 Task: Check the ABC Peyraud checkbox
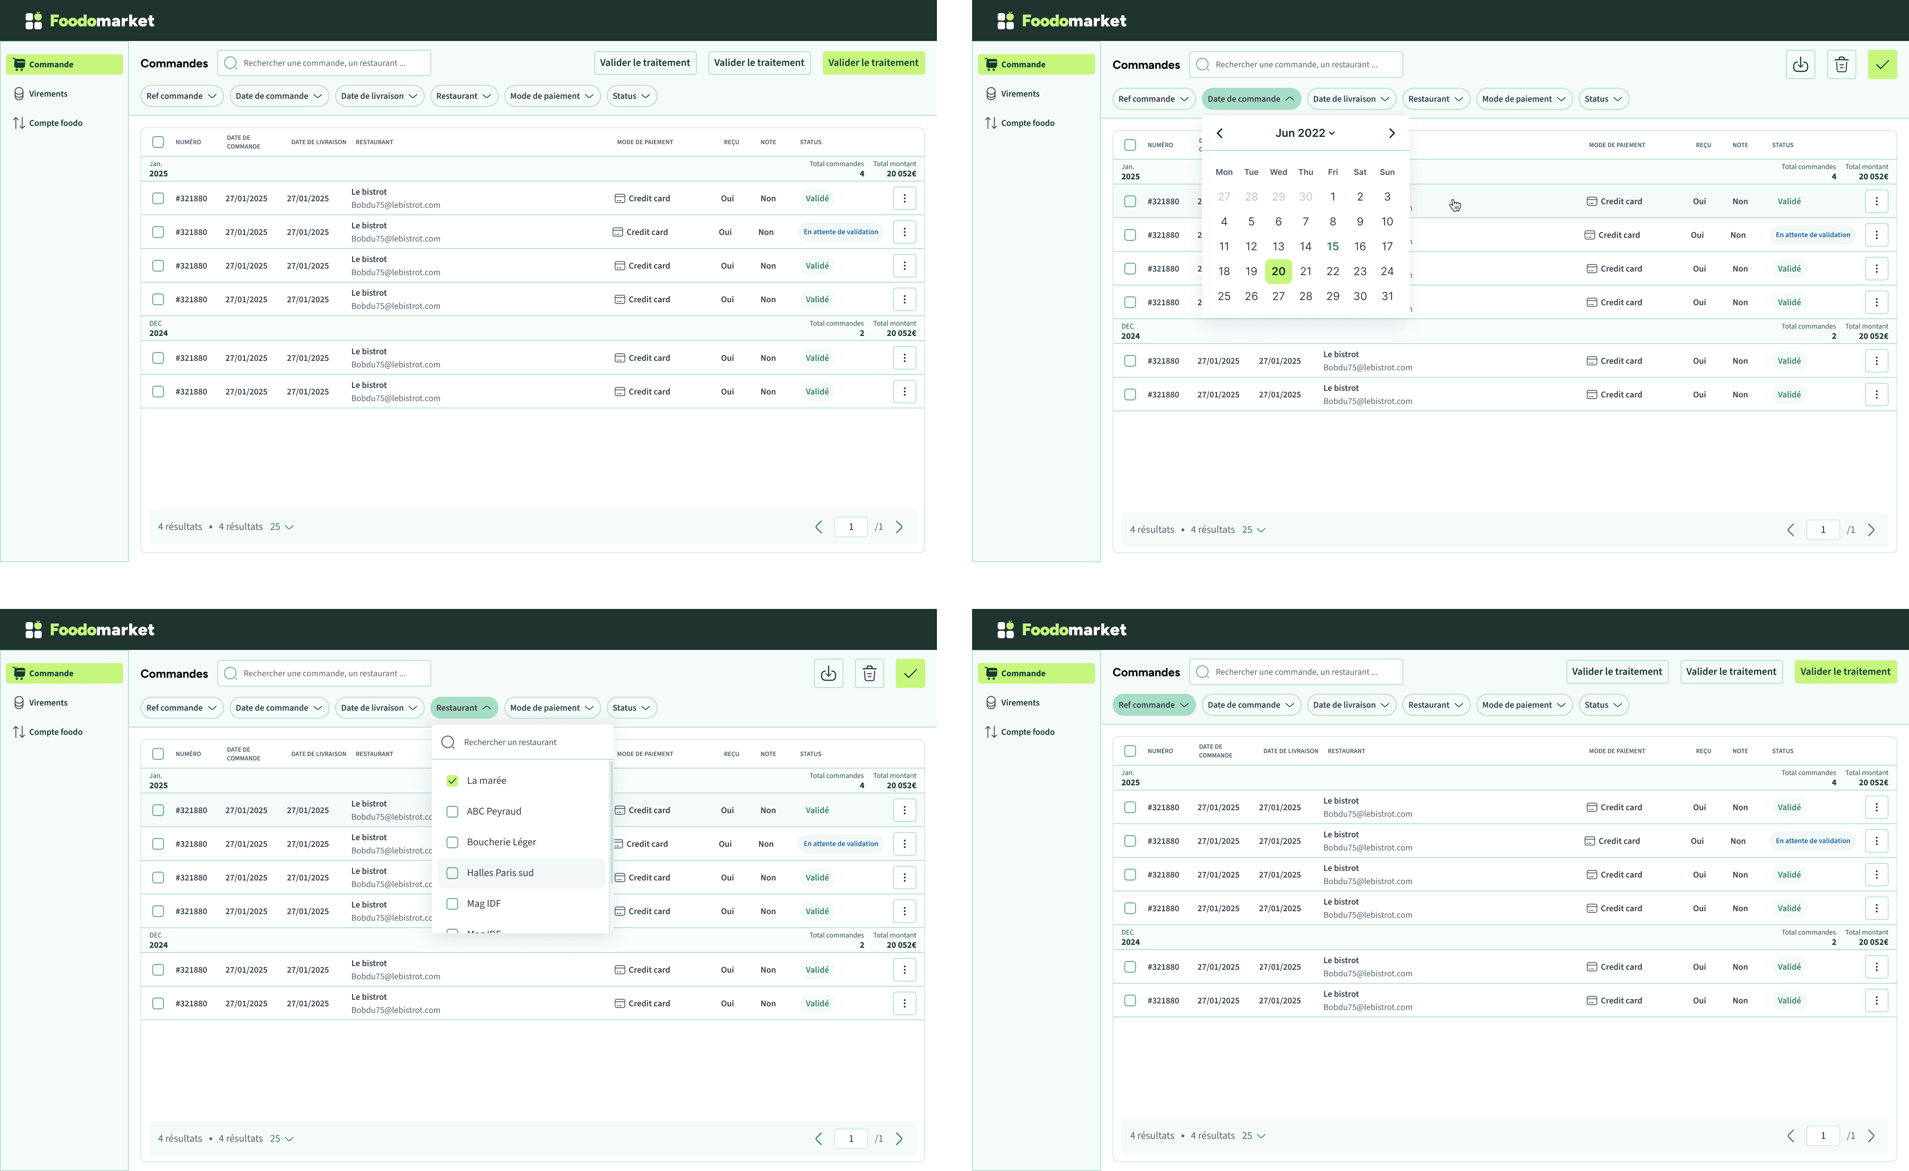tap(452, 812)
